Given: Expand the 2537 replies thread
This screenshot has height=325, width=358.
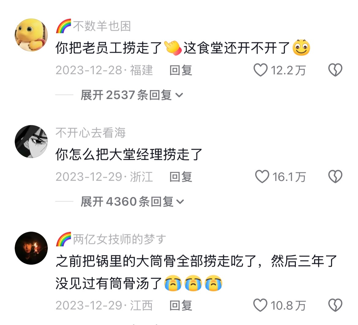Looking at the screenshot, I should (132, 95).
